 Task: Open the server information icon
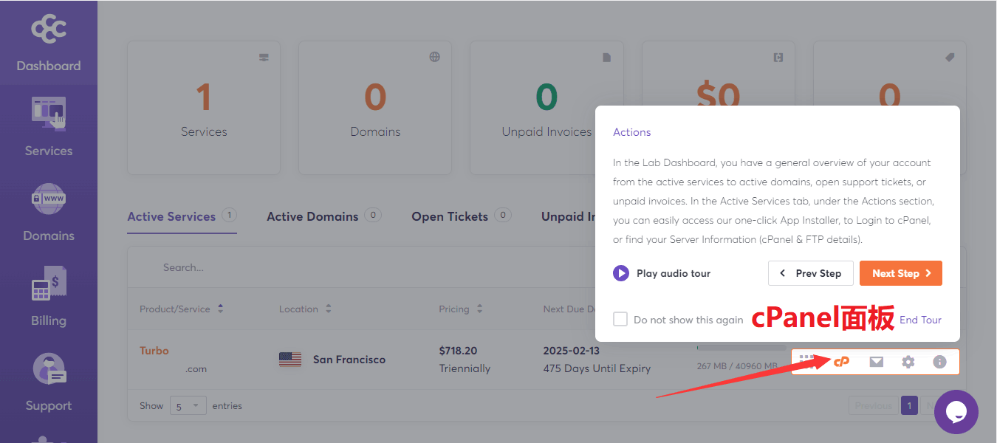939,362
